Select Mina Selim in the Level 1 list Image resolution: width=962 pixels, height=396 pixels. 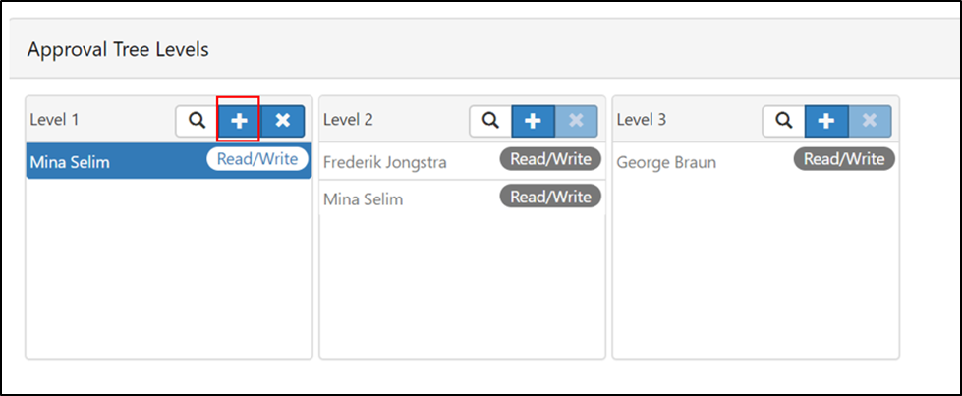pos(169,161)
